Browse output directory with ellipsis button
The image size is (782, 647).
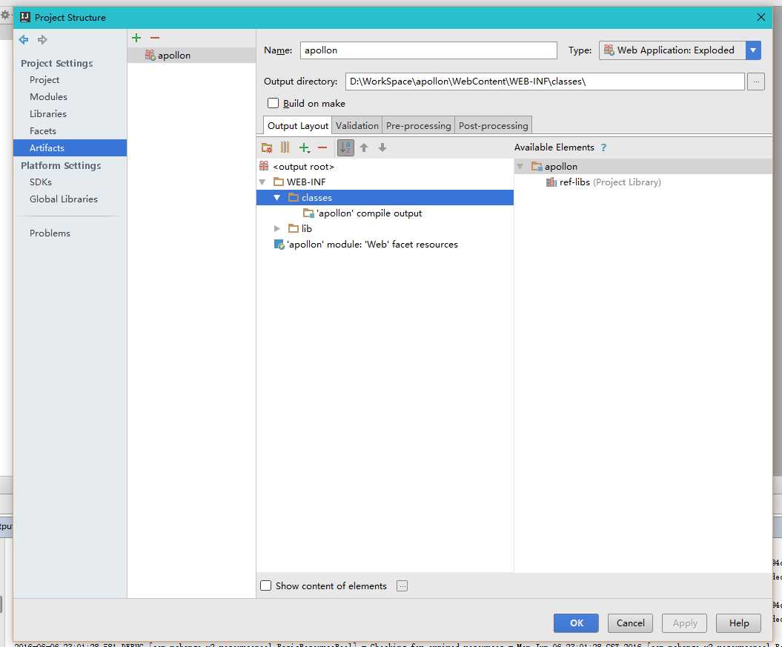756,82
